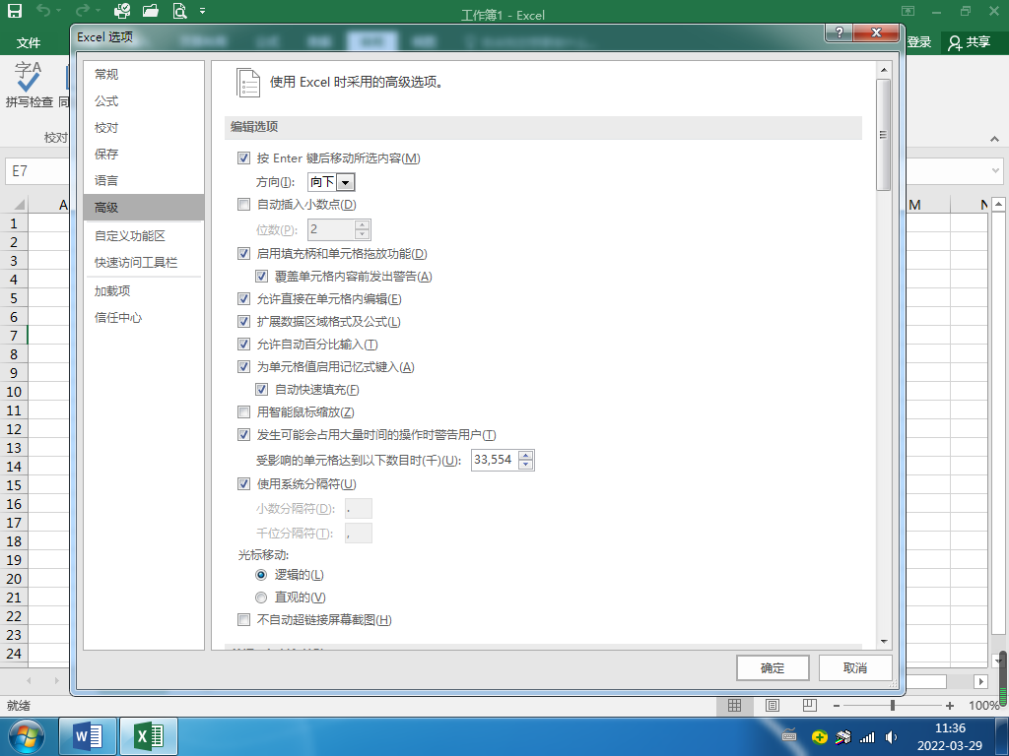This screenshot has height=756, width=1009.
Task: Click the zoom slider handle
Action: tap(893, 705)
